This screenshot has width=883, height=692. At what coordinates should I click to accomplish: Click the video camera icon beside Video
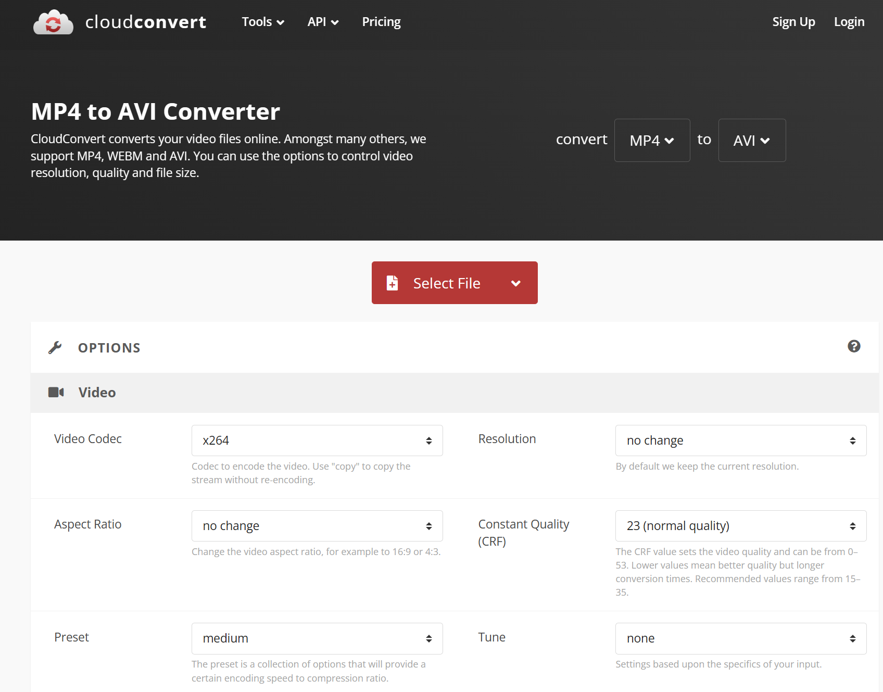point(56,392)
